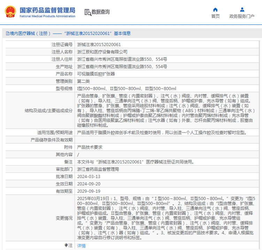Click the 有效期至 row label
The image size is (262, 250).
pyautogui.click(x=64, y=191)
